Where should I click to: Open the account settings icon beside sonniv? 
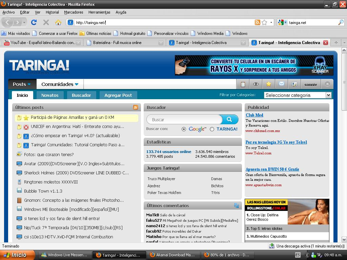(x=294, y=84)
